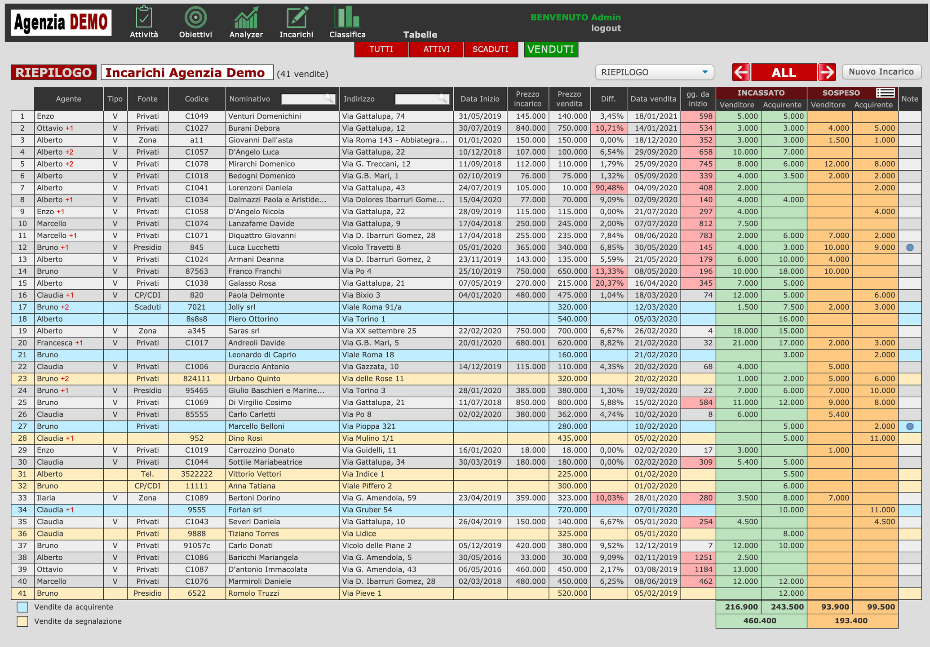The height and width of the screenshot is (647, 930).
Task: Click the red right arrow button
Action: point(827,72)
